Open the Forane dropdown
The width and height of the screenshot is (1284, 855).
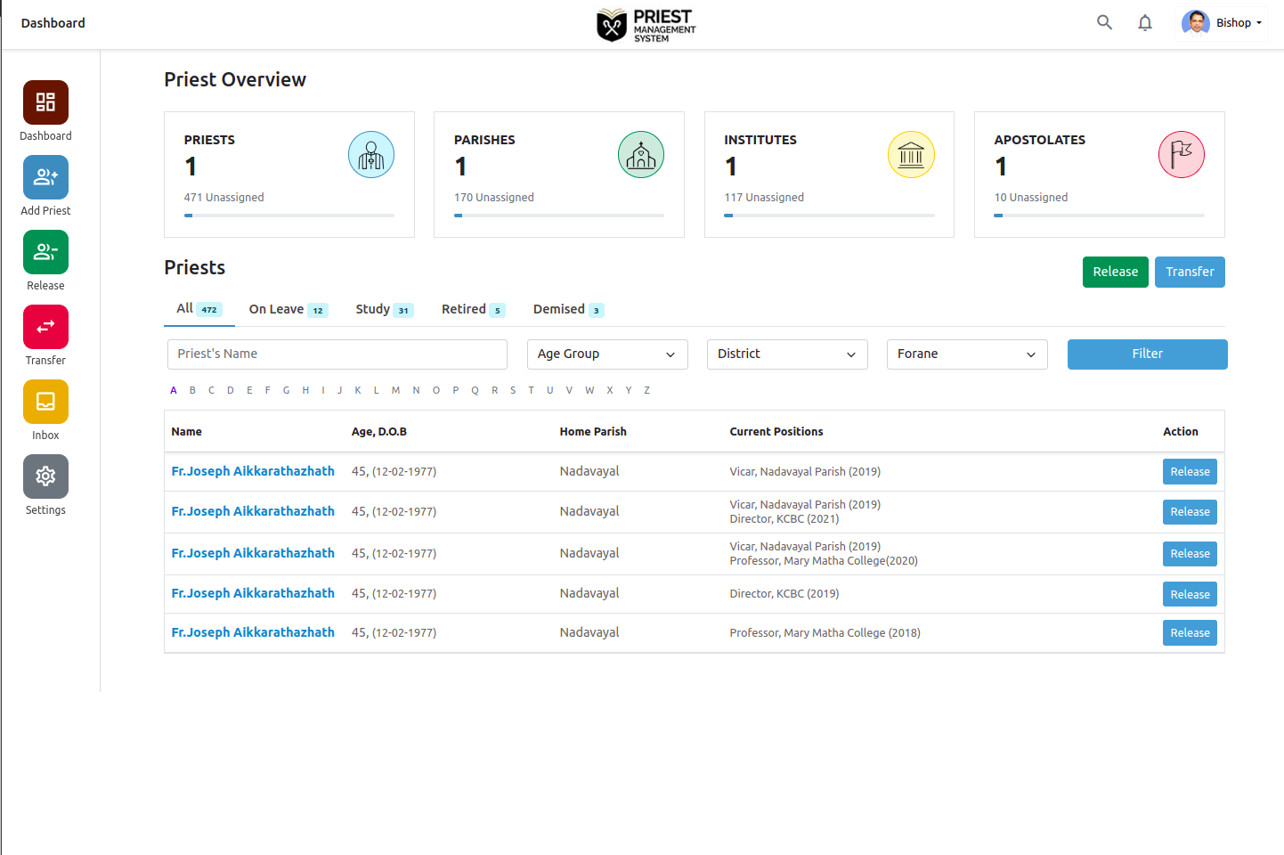pos(967,354)
